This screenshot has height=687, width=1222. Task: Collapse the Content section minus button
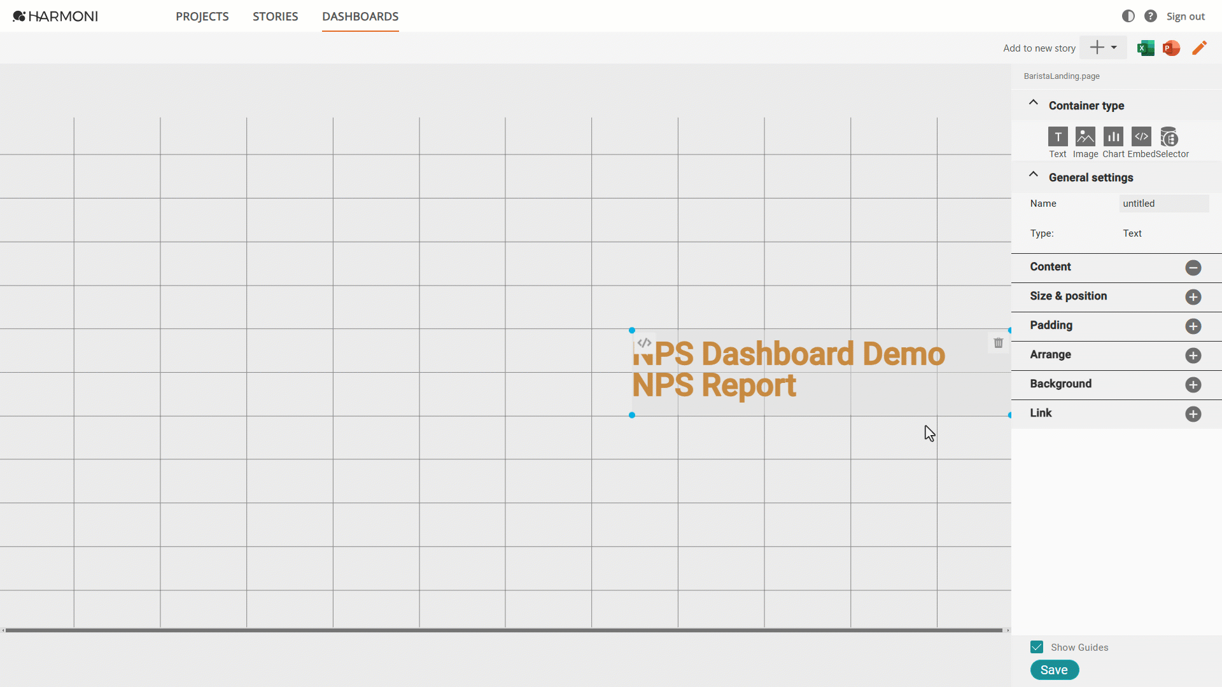[x=1193, y=268]
